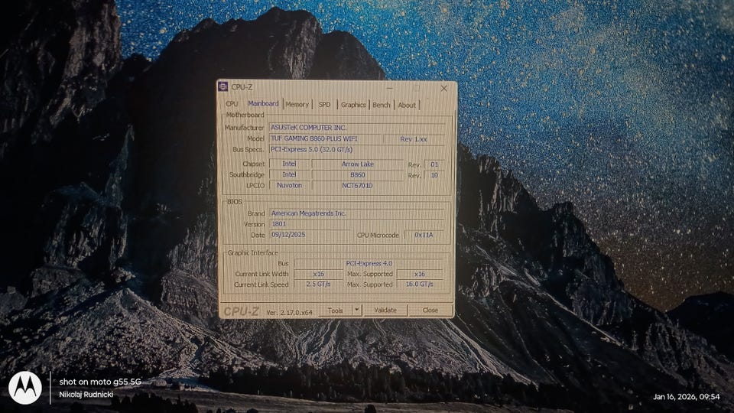
Task: Select the Nuvoton LPCIO vendor value
Action: pos(289,185)
